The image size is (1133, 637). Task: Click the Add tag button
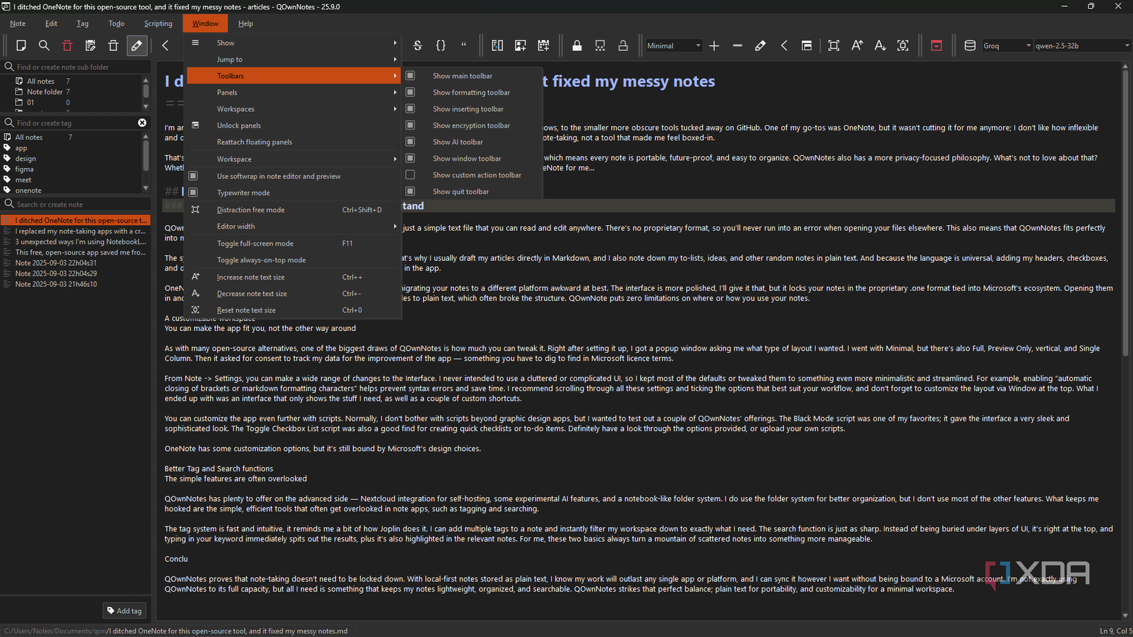[124, 610]
